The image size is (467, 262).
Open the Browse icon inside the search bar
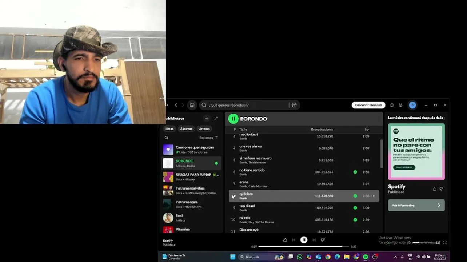tap(294, 105)
